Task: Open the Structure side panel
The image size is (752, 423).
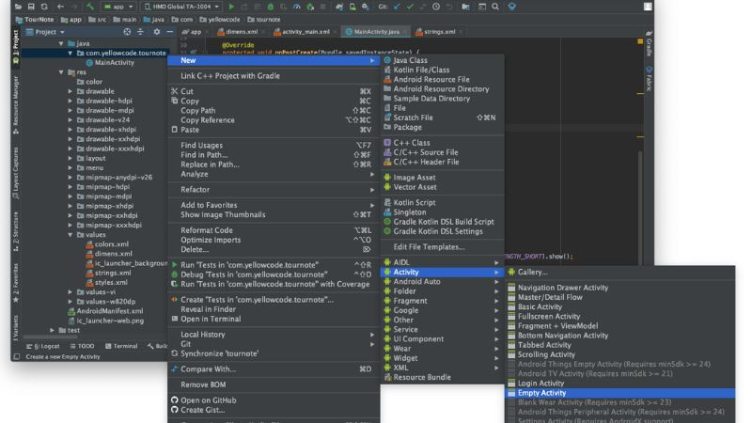Action: pos(16,231)
